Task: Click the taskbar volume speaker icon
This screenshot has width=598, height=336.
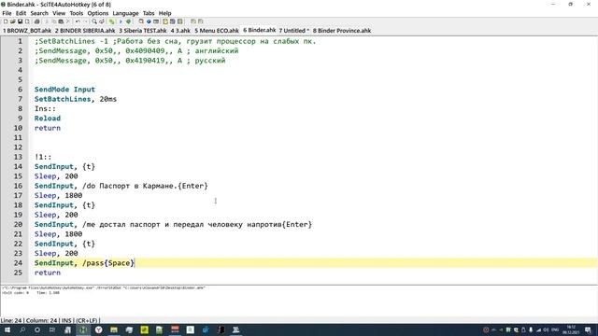Action: (x=546, y=329)
